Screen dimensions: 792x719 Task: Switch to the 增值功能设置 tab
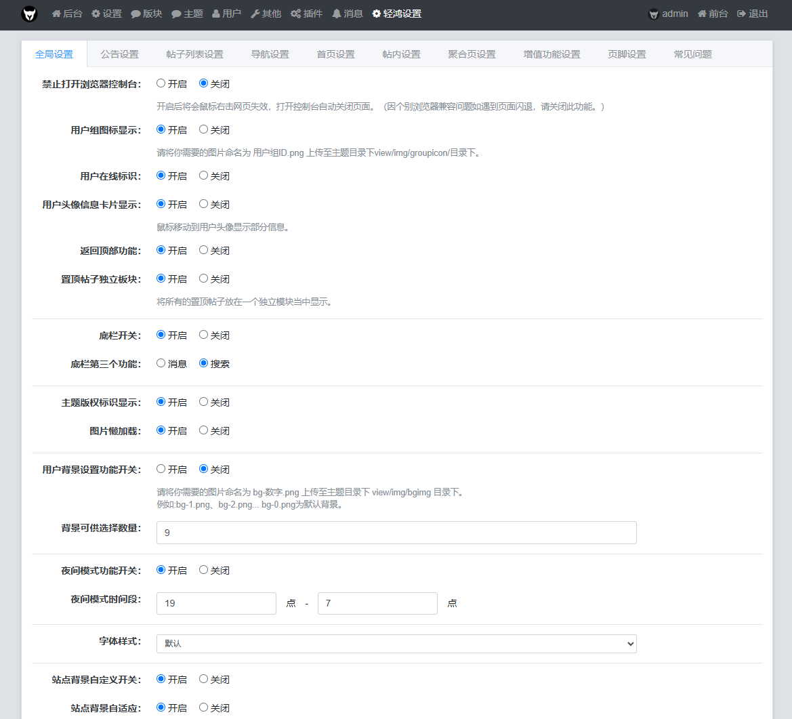551,54
